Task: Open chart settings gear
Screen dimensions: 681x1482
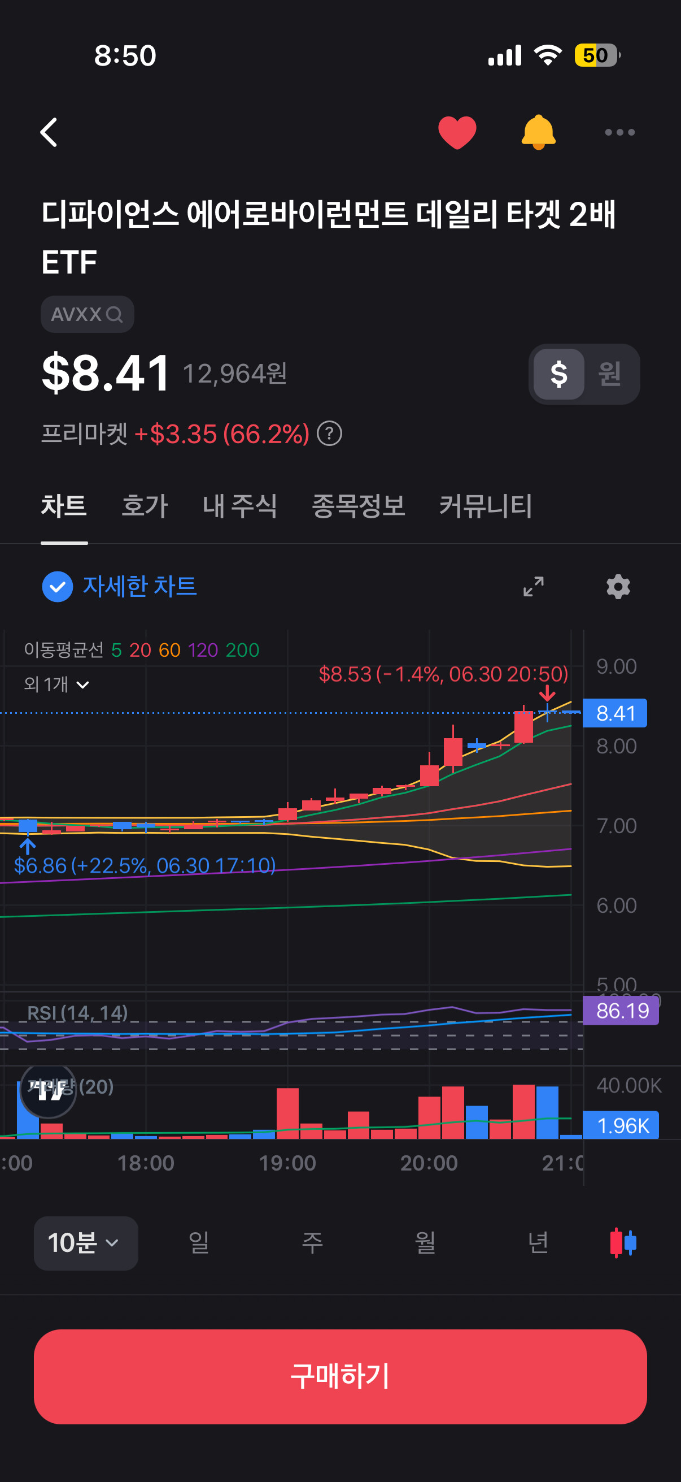Action: click(618, 586)
